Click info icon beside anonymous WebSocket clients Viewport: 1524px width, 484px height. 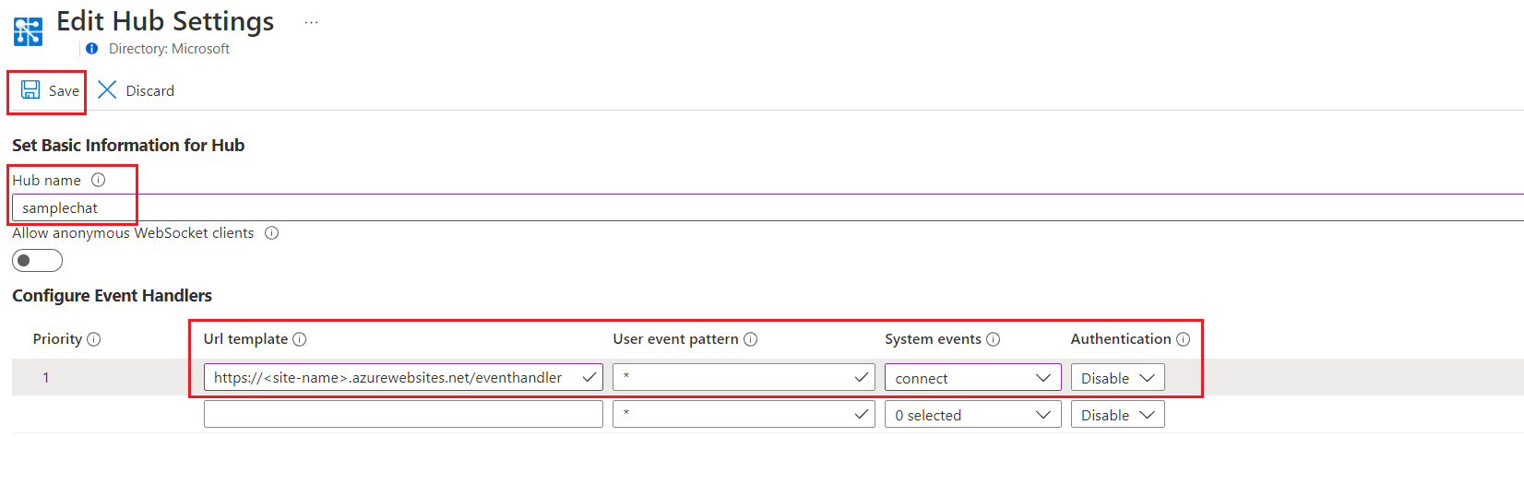272,233
